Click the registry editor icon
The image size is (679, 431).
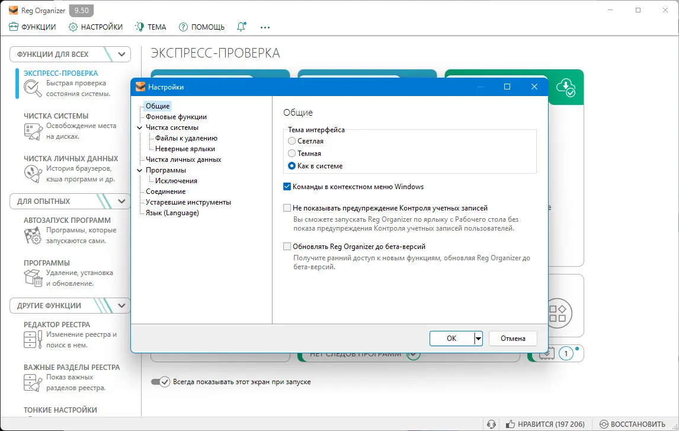[33, 340]
